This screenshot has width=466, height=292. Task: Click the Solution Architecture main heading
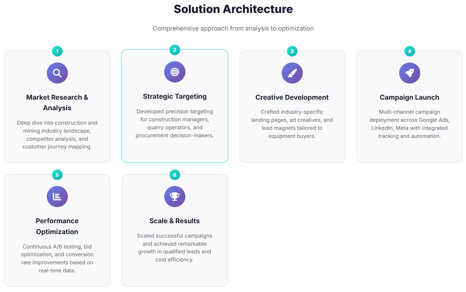point(233,9)
